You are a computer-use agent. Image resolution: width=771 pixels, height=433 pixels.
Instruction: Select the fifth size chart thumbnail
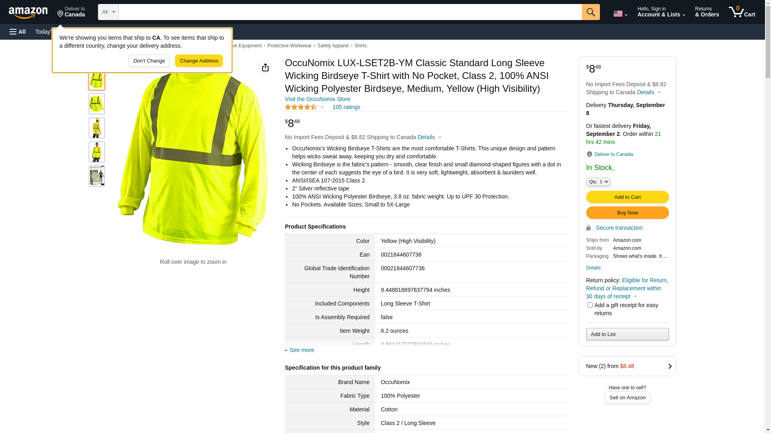(96, 176)
